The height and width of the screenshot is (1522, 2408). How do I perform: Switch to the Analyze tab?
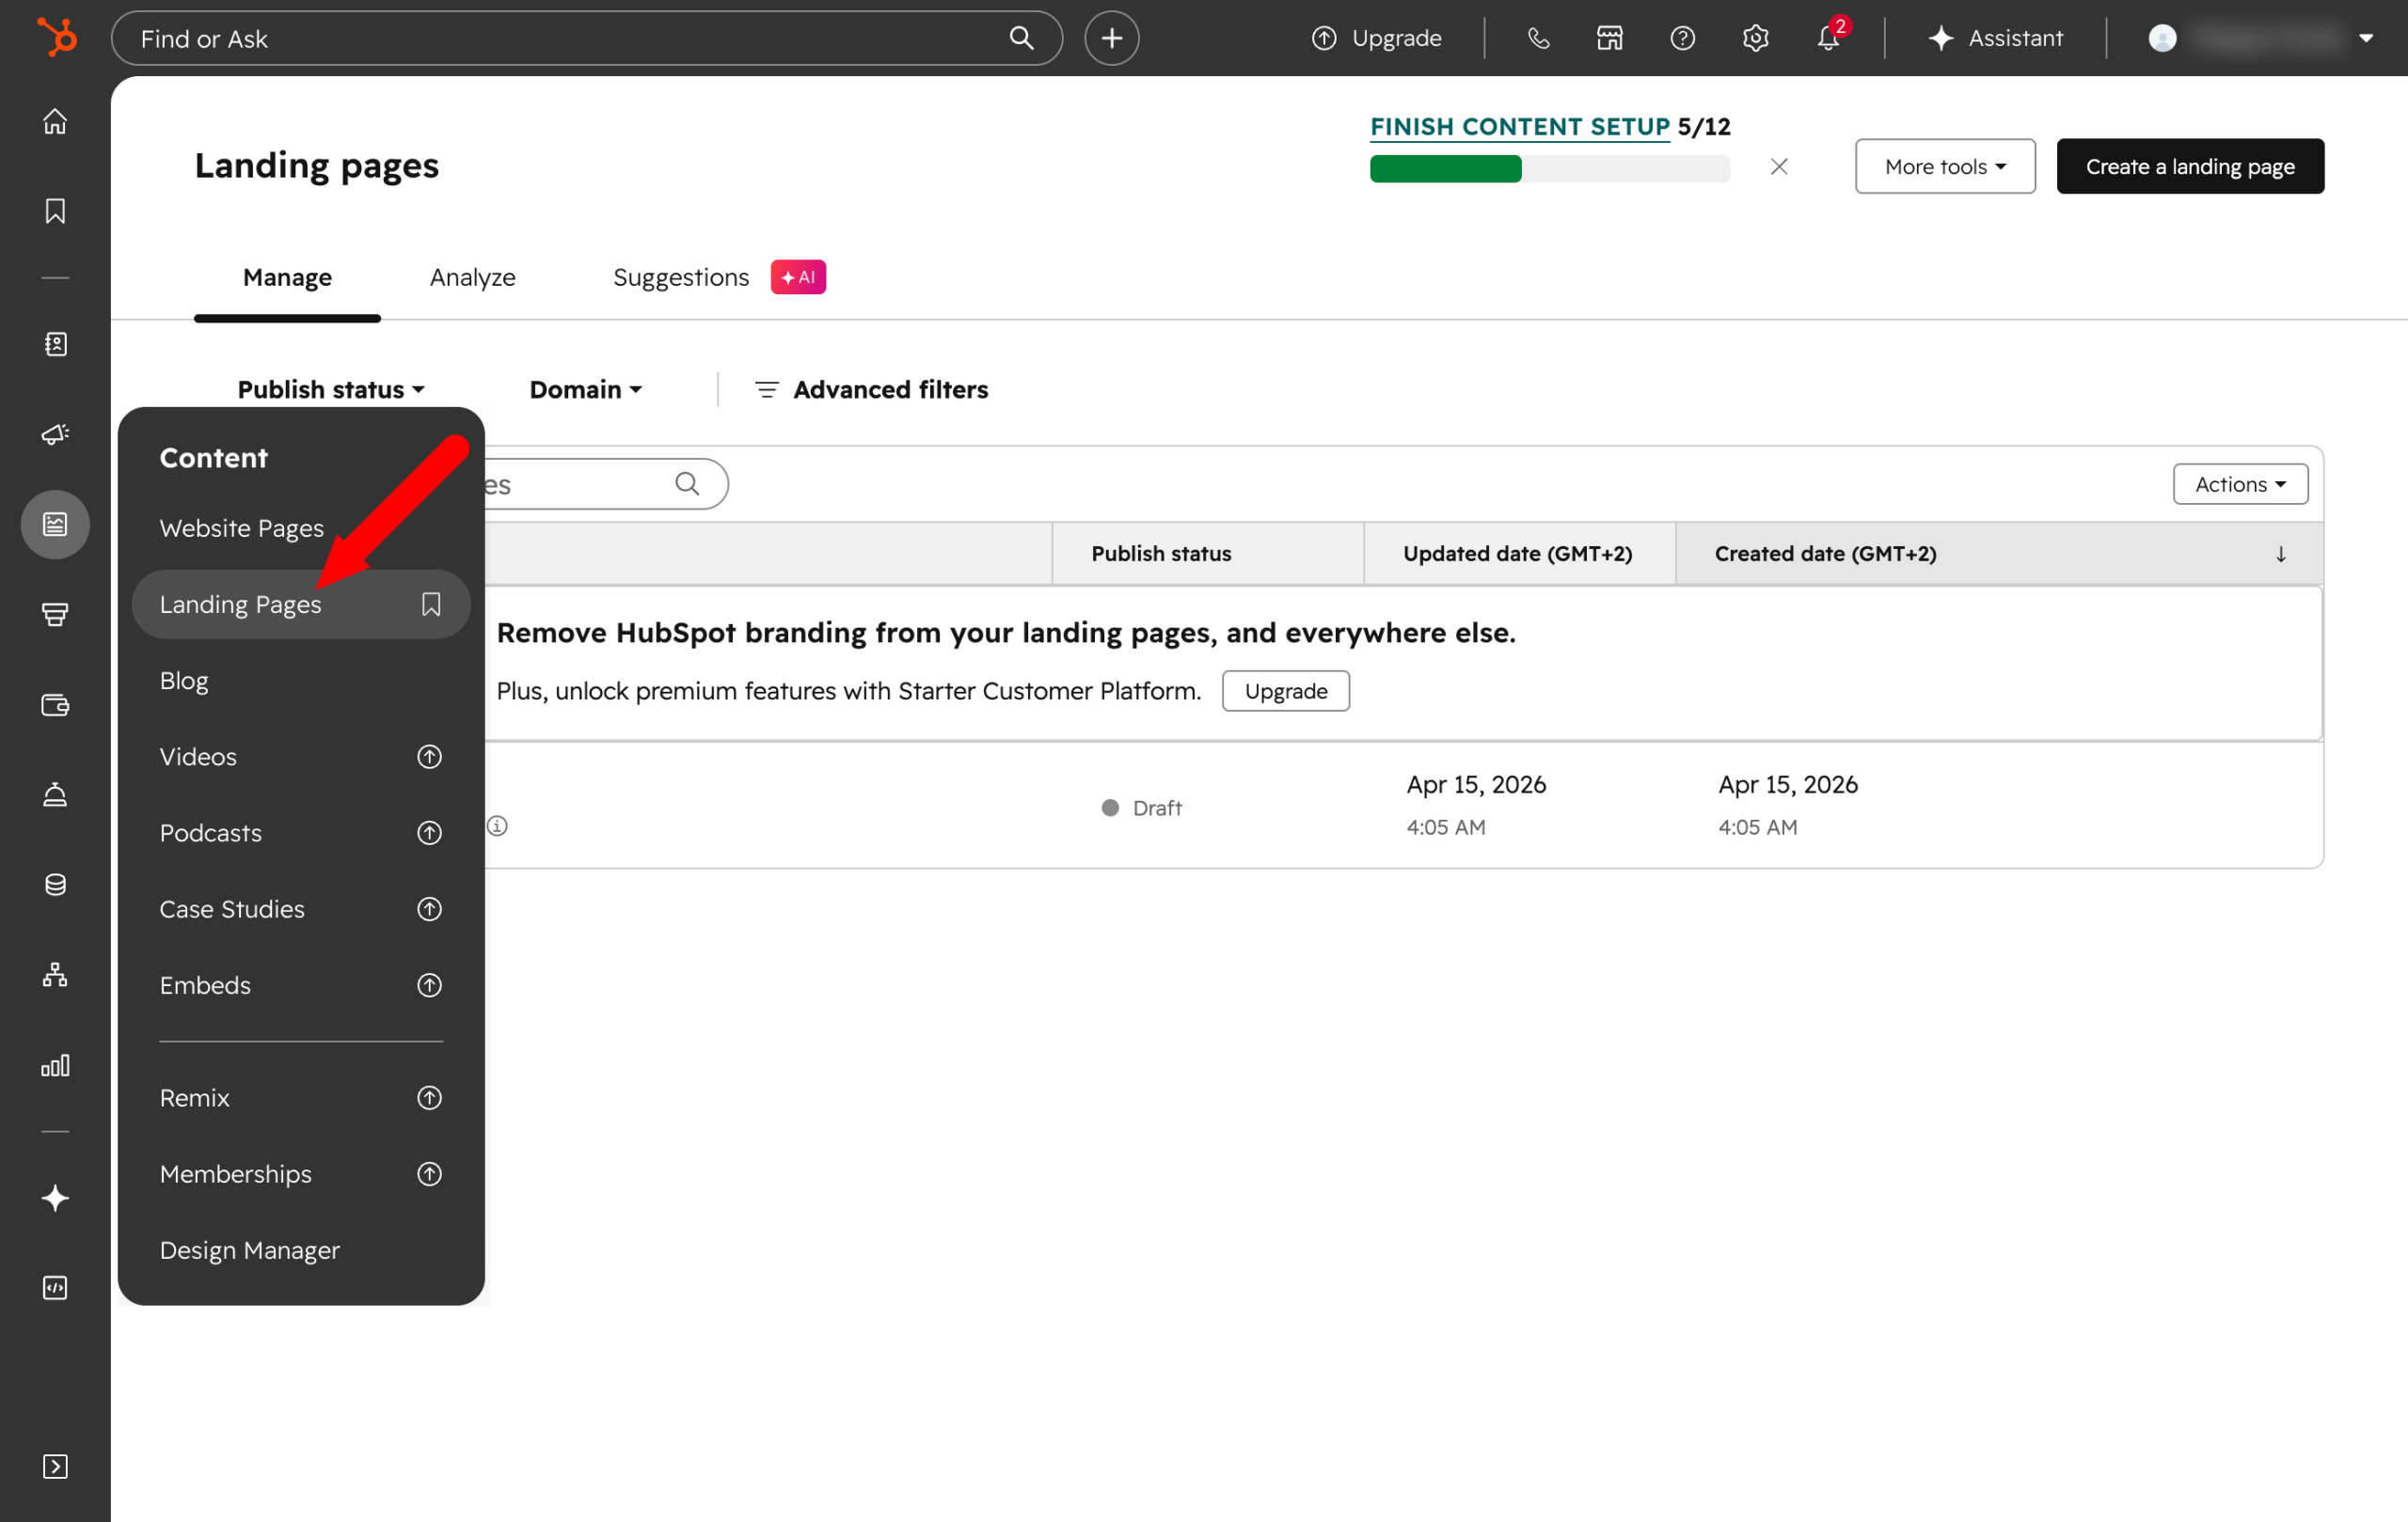pyautogui.click(x=472, y=276)
